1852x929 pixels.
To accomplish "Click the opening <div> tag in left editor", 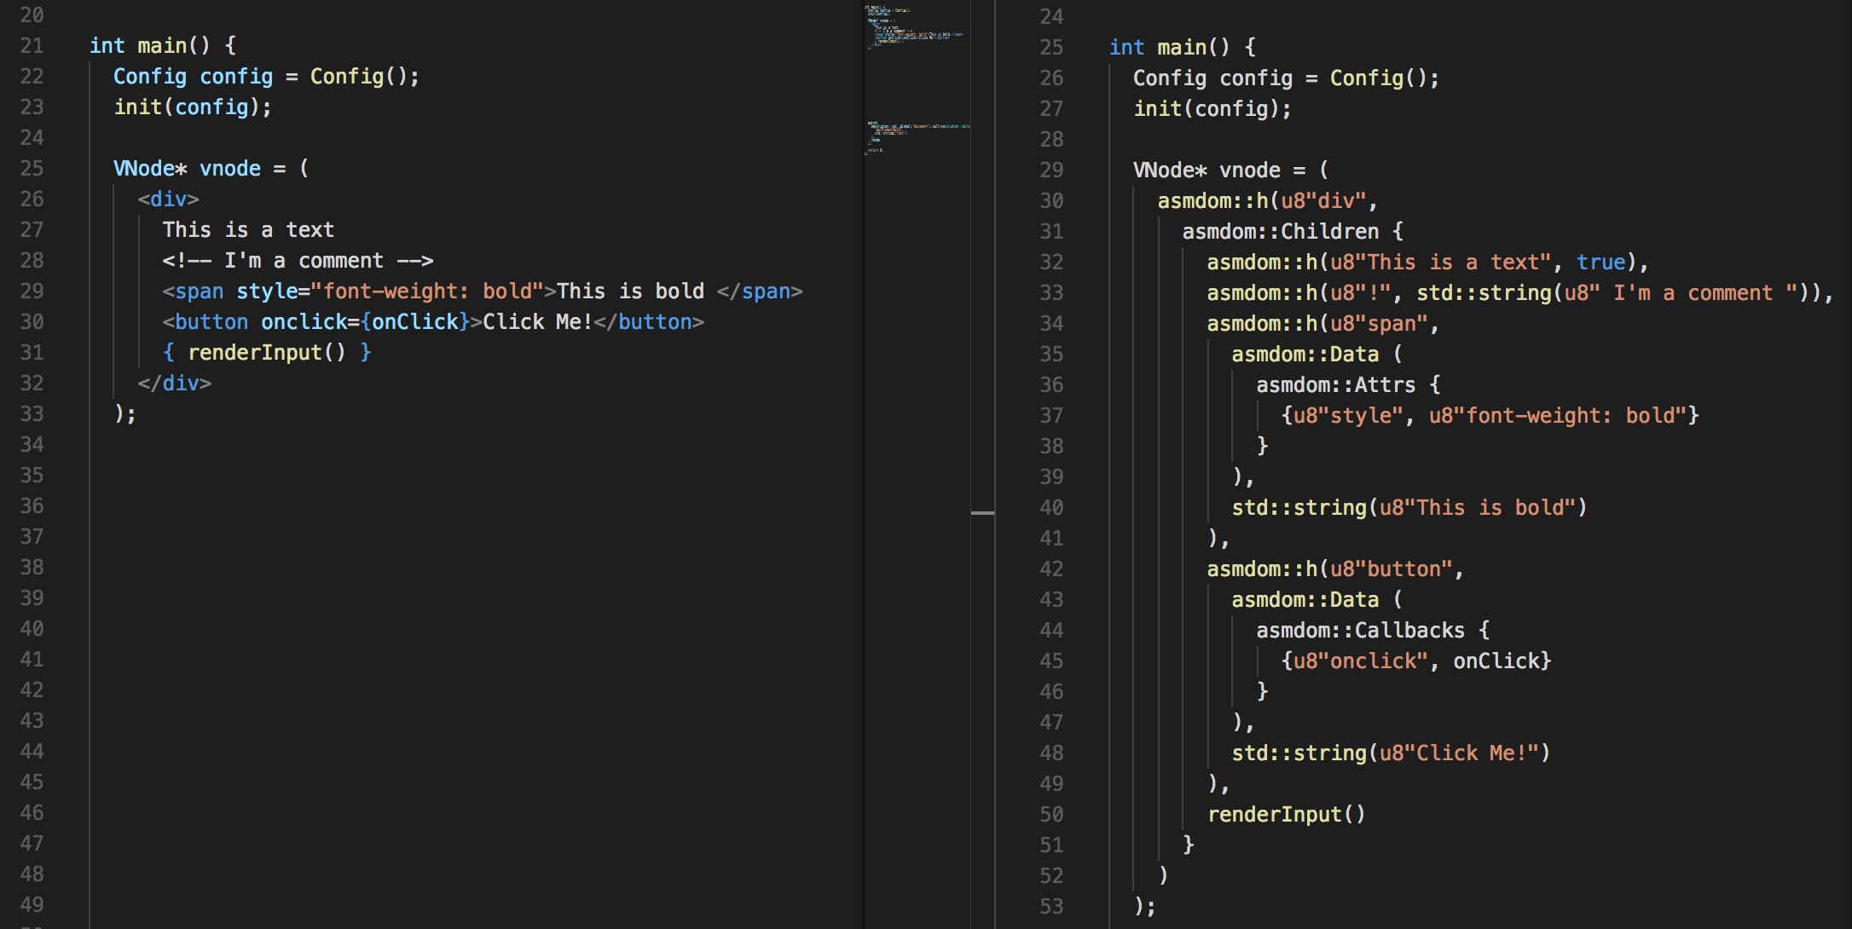I will [x=168, y=199].
